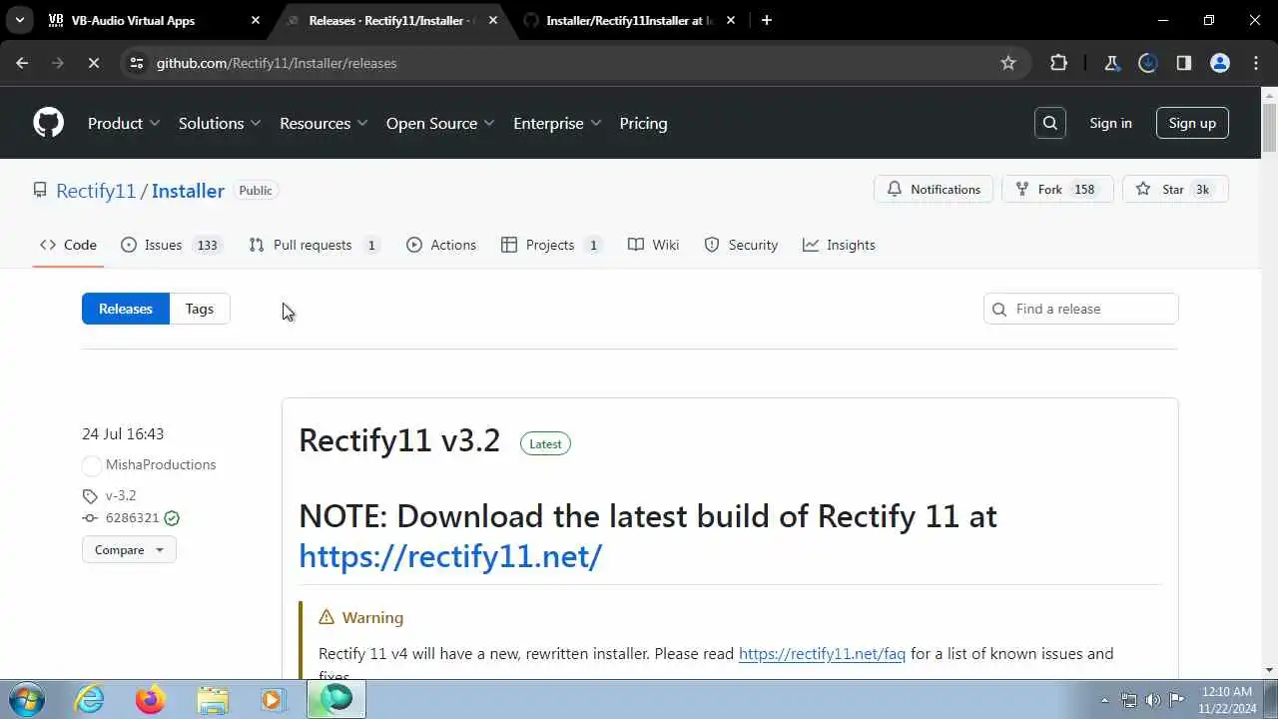
Task: Open the rectify11.net/faq link
Action: (x=822, y=653)
